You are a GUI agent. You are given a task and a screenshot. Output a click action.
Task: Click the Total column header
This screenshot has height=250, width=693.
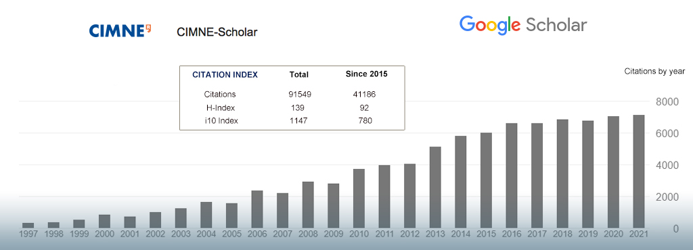tap(298, 75)
